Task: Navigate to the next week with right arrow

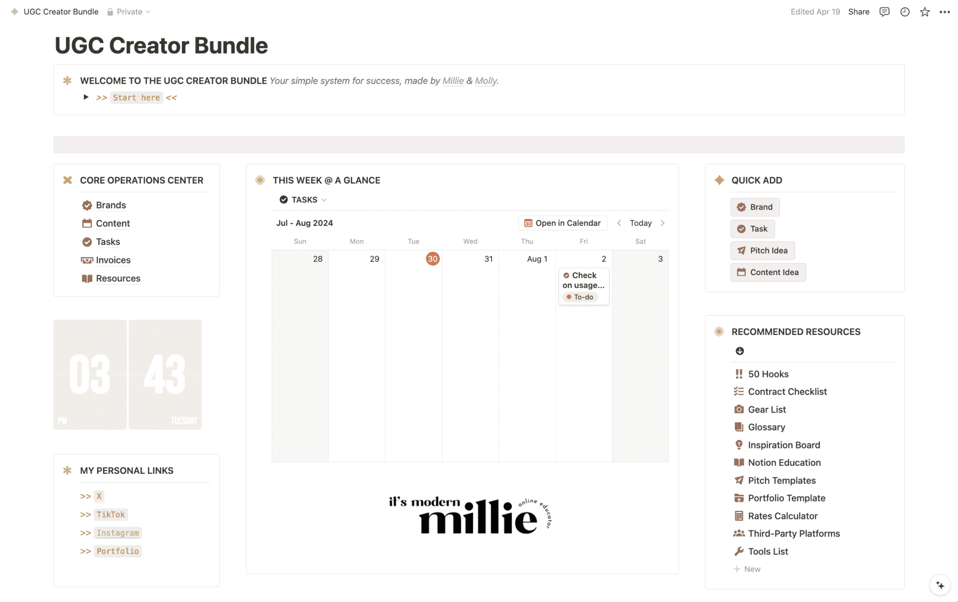Action: coord(663,223)
